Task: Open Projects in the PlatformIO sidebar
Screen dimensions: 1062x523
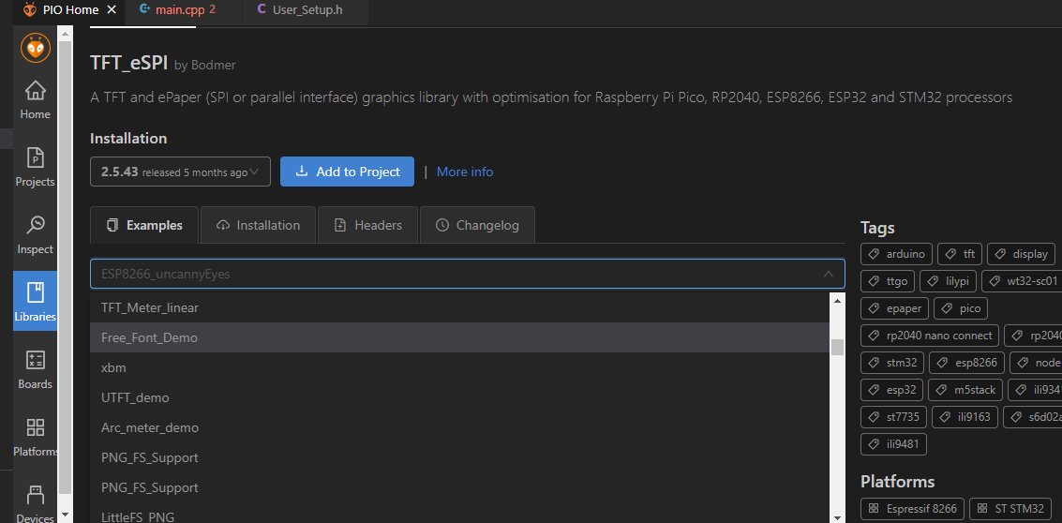Action: 36,168
